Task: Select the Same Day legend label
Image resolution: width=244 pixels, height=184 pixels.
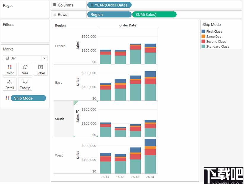Action: [214, 37]
